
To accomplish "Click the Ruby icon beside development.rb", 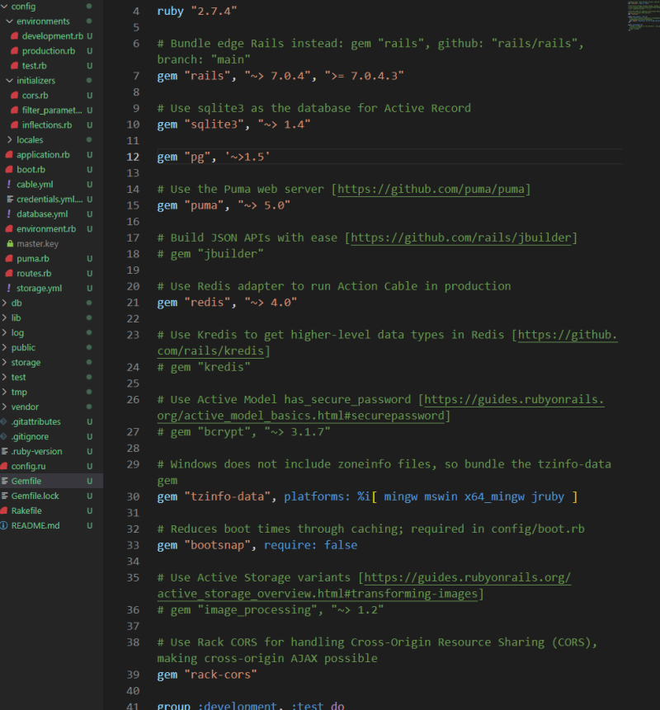I will [15, 35].
